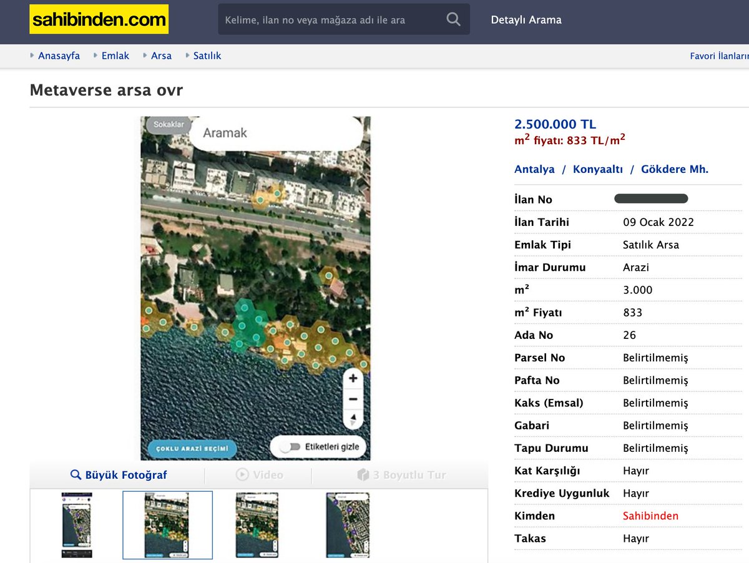Click the search magnifier icon

click(453, 19)
